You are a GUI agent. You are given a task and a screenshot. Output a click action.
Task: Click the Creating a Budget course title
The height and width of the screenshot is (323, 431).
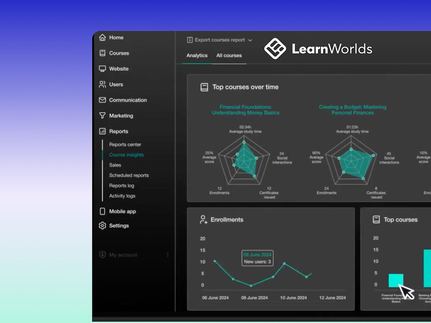pyautogui.click(x=352, y=109)
